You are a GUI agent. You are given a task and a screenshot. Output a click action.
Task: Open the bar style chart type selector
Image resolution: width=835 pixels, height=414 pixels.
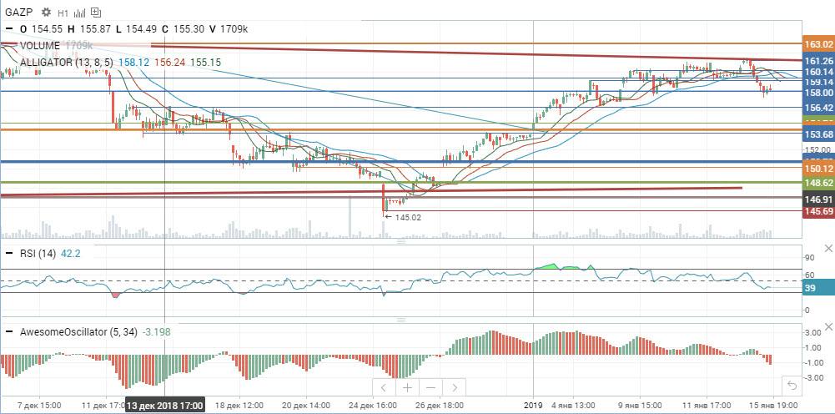(x=80, y=13)
